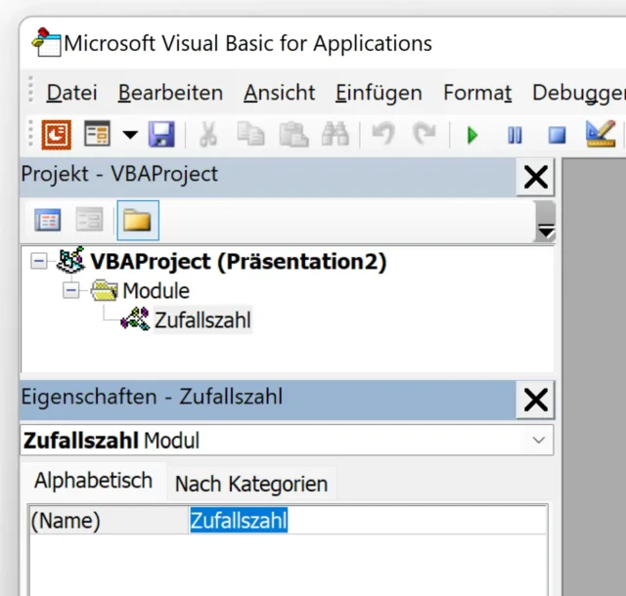
Task: Click the (Name) property value field
Action: coord(367,521)
